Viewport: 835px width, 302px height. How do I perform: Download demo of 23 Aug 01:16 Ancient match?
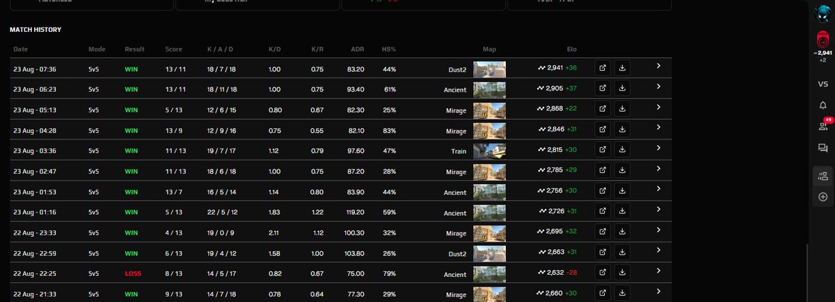[x=623, y=210]
